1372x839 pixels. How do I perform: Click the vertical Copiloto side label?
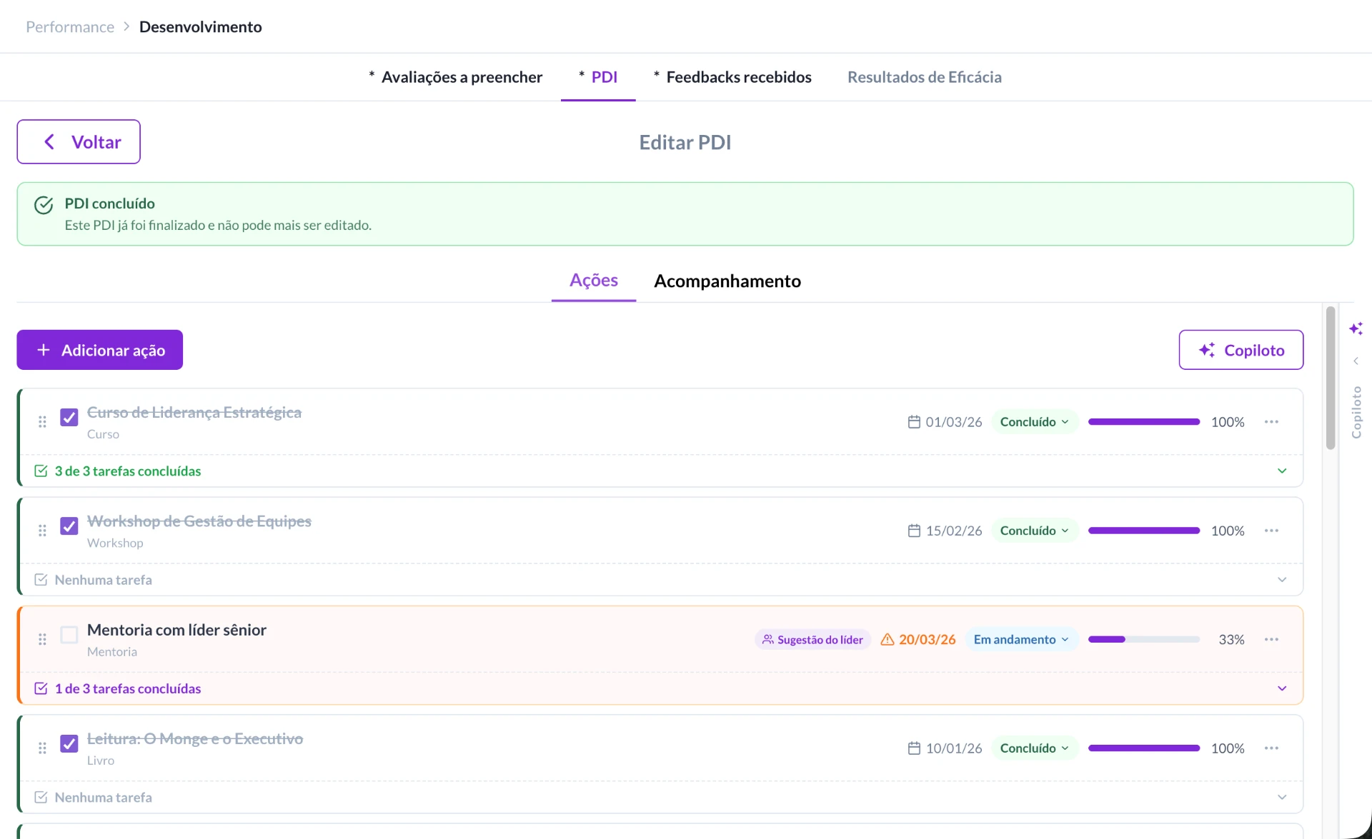click(x=1356, y=412)
